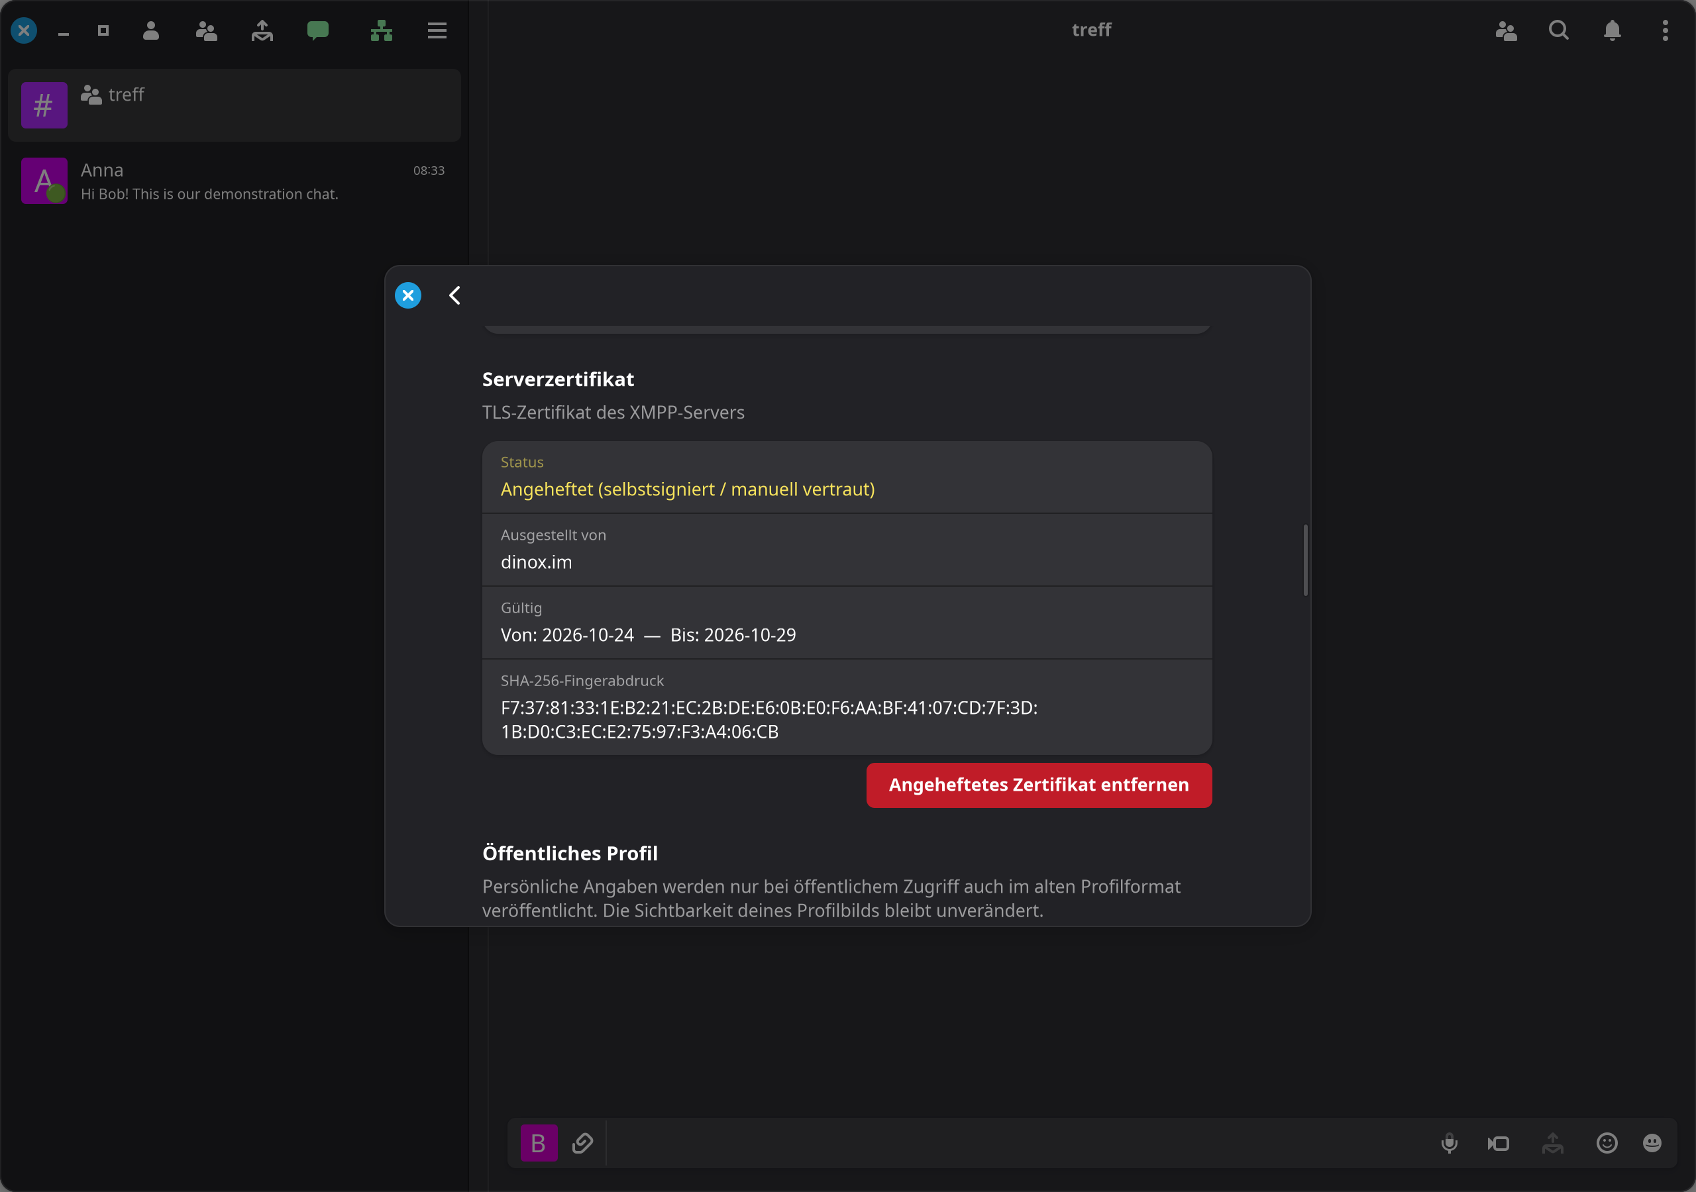This screenshot has height=1192, width=1696.
Task: Click the purple B account avatar
Action: click(x=539, y=1143)
